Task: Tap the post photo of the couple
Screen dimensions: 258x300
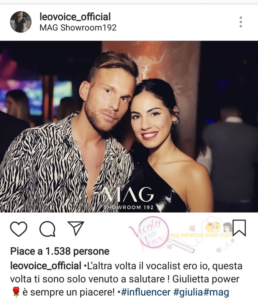Action: tap(129, 126)
